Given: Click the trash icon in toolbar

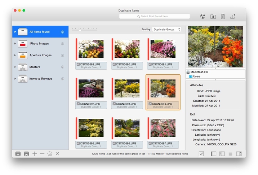Looking at the screenshot, I should (223, 16).
